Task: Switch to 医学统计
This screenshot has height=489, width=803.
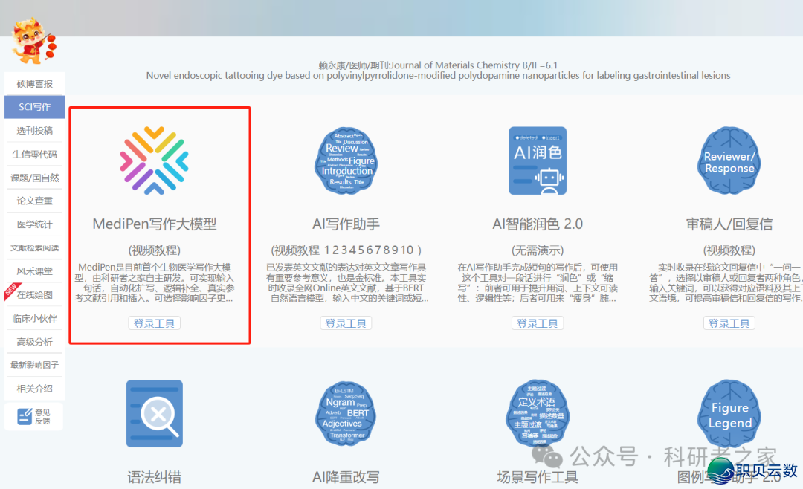Action: [x=35, y=224]
